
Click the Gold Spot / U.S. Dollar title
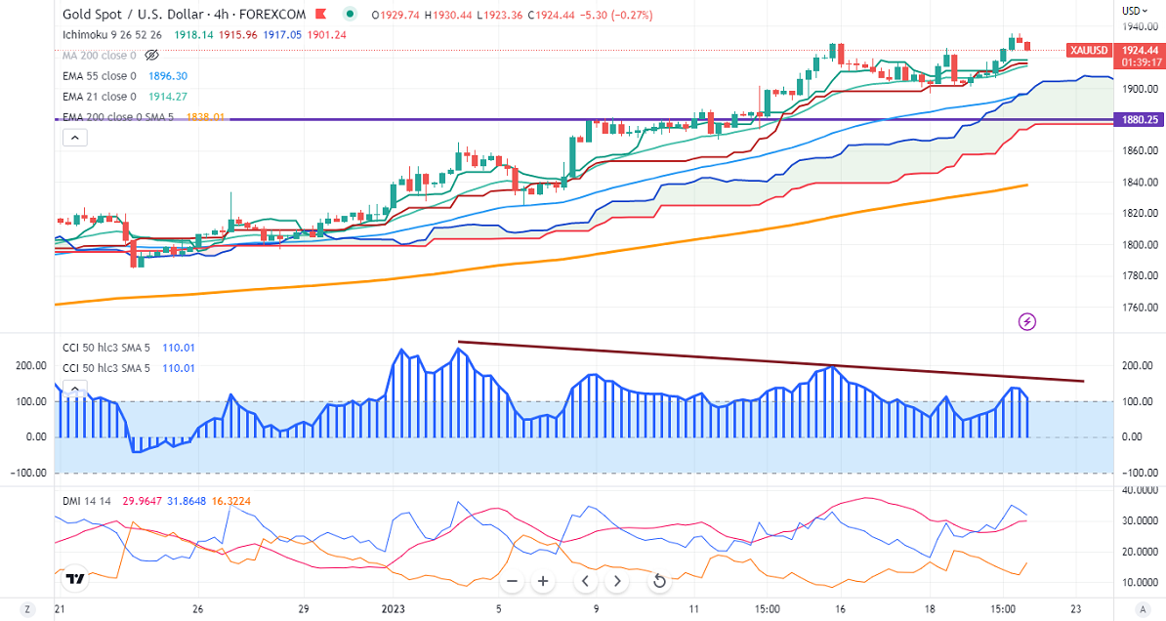[x=153, y=15]
